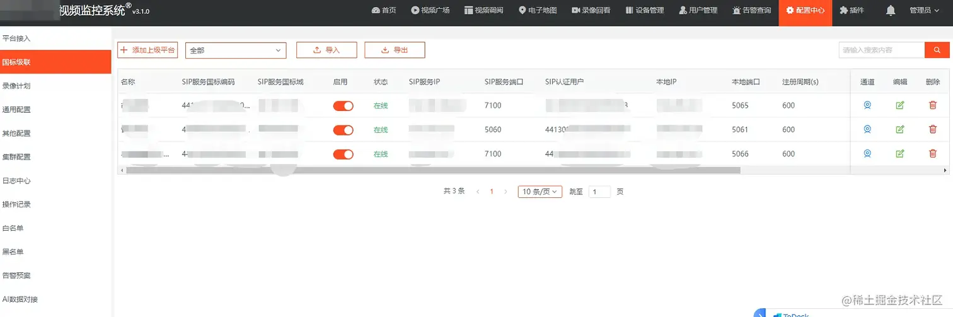The image size is (953, 317).
Task: Select 操作记录 in sidebar
Action: click(55, 204)
